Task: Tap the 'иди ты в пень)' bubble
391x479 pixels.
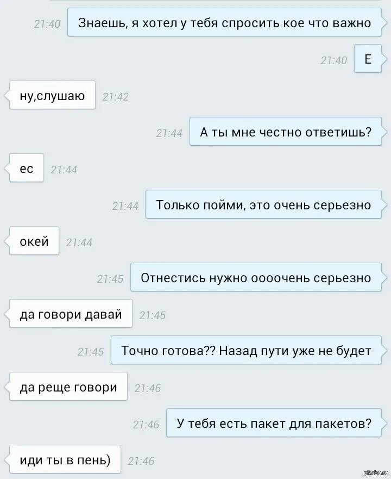Action: click(x=65, y=459)
